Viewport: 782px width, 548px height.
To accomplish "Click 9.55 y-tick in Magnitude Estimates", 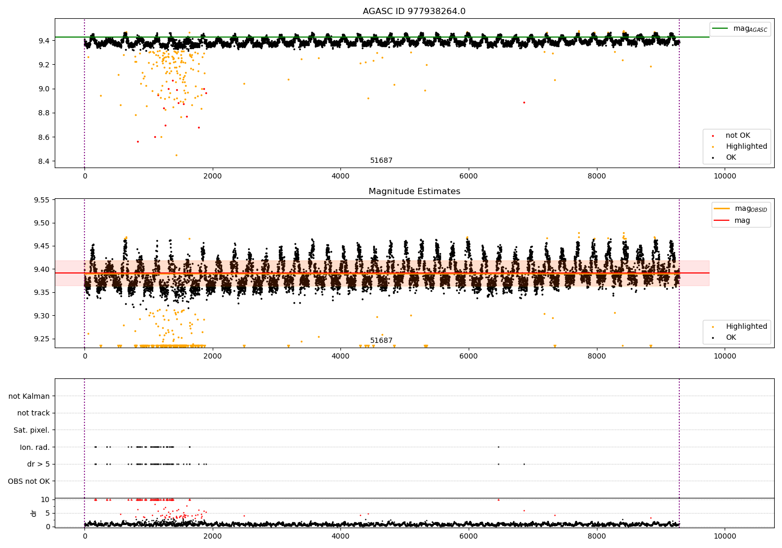I will pos(42,200).
